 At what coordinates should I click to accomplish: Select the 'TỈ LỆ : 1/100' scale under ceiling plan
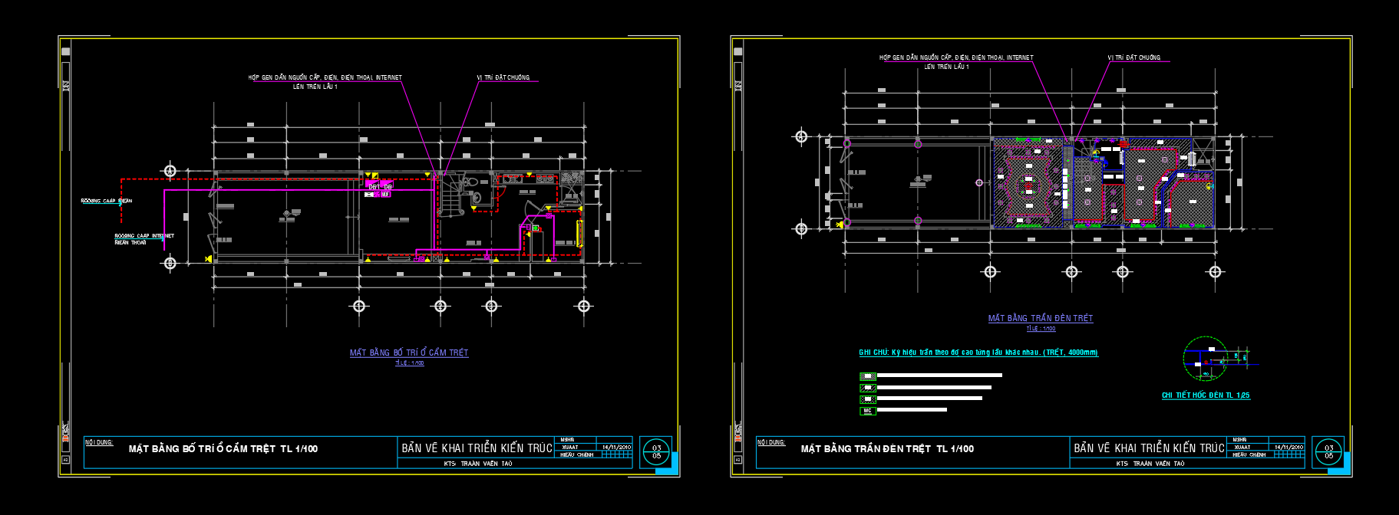coord(1041,329)
